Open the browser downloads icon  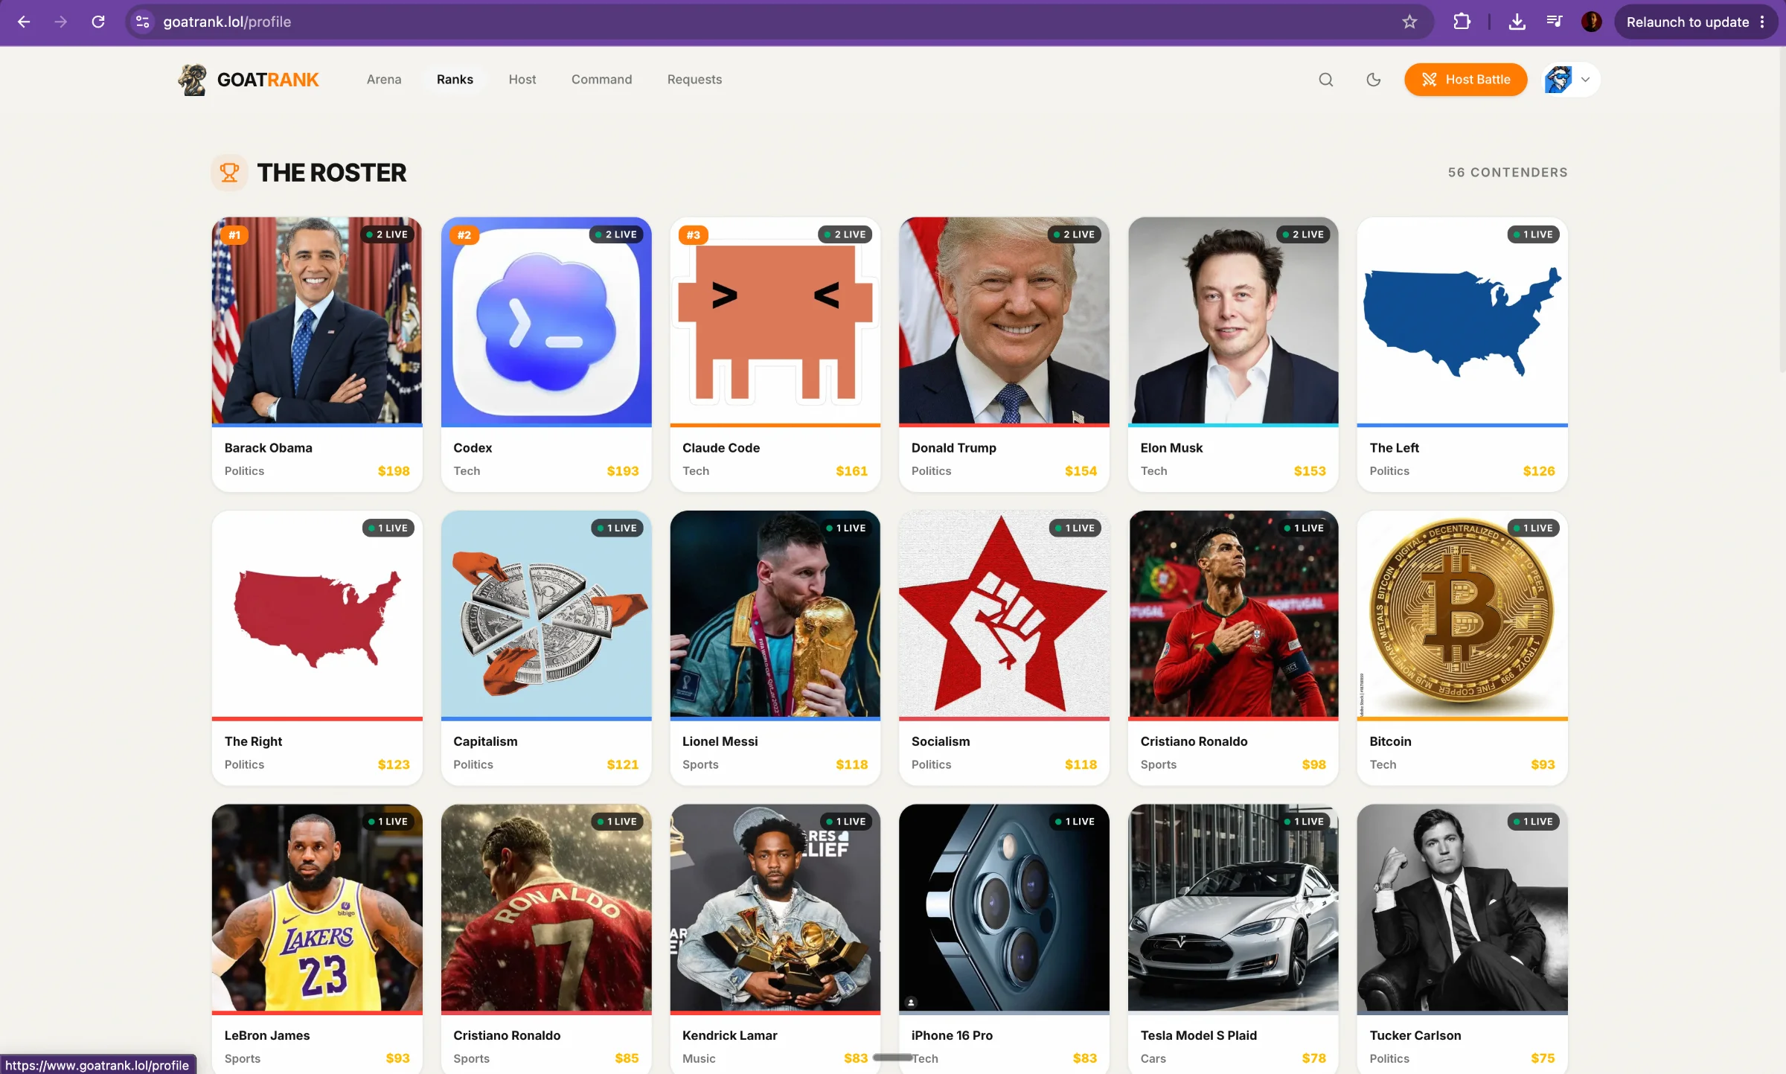(1517, 22)
